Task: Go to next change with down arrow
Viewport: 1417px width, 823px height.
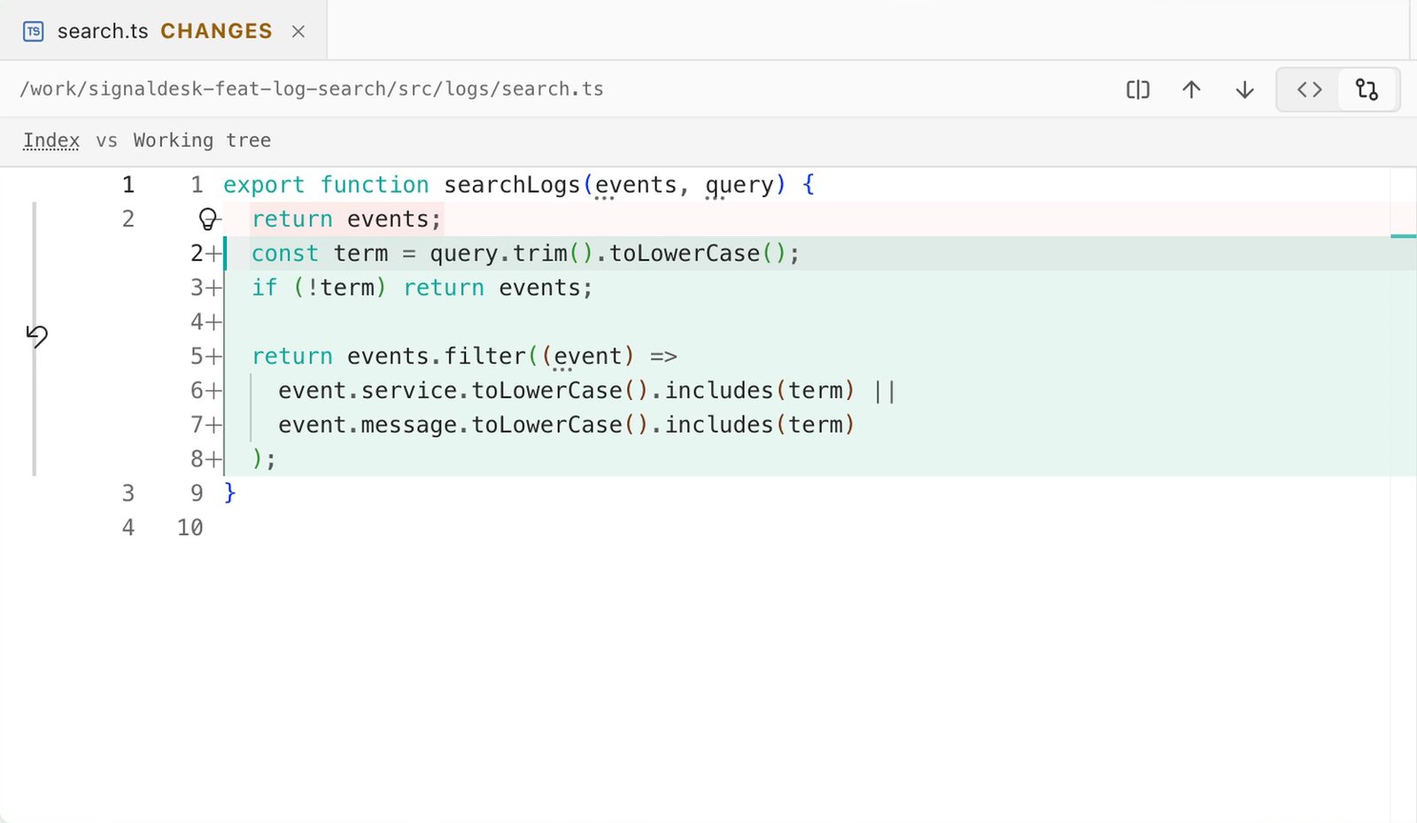Action: click(1244, 89)
